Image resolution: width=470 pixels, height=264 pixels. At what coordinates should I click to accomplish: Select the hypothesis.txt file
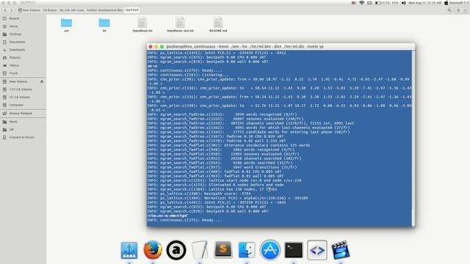coord(142,25)
